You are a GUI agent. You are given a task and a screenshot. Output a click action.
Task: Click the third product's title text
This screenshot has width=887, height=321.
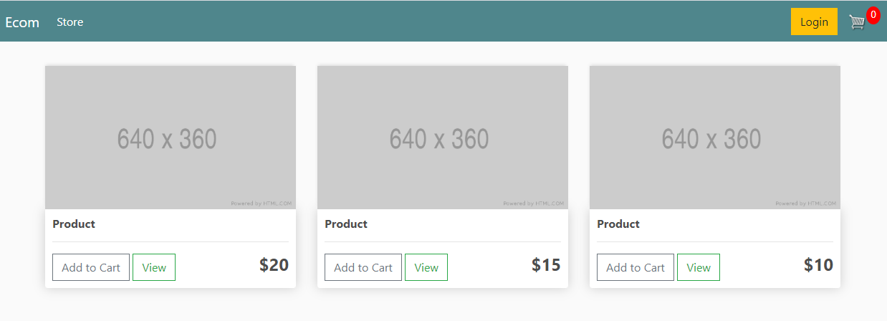tap(618, 224)
